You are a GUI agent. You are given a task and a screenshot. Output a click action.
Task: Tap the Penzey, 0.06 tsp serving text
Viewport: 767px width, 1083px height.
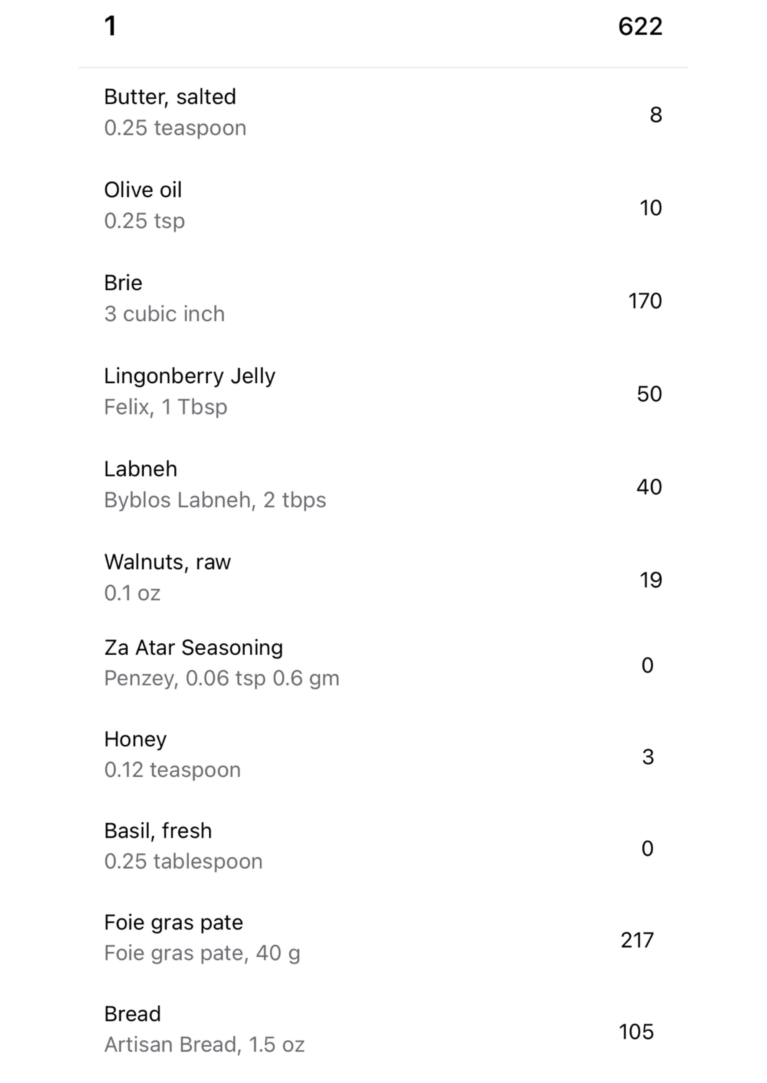(x=222, y=678)
